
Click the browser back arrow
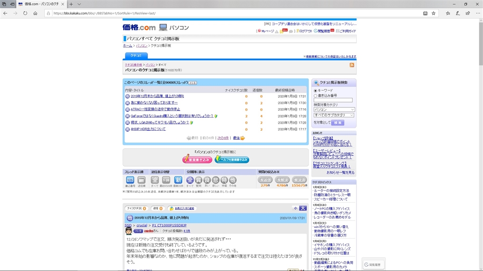click(x=5, y=13)
